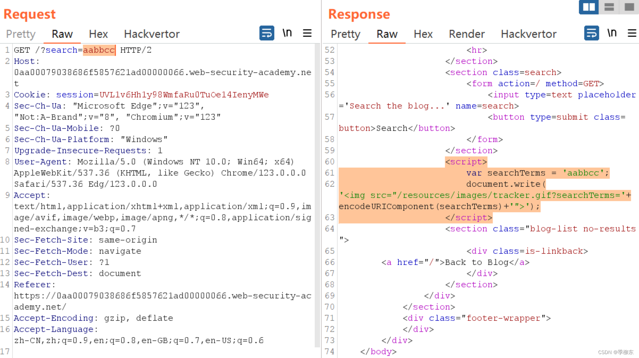This screenshot has width=639, height=358.
Task: Open the Request Hex tab
Action: point(98,34)
